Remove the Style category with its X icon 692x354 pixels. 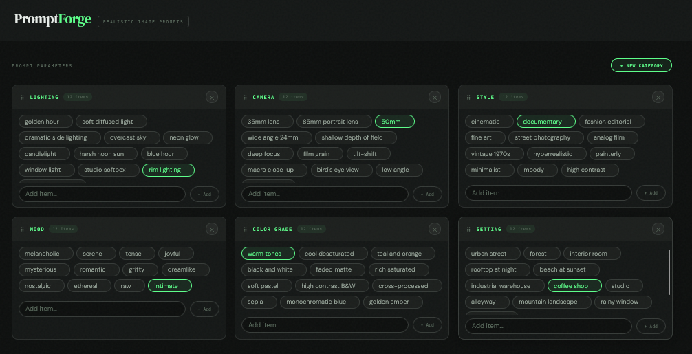point(658,97)
